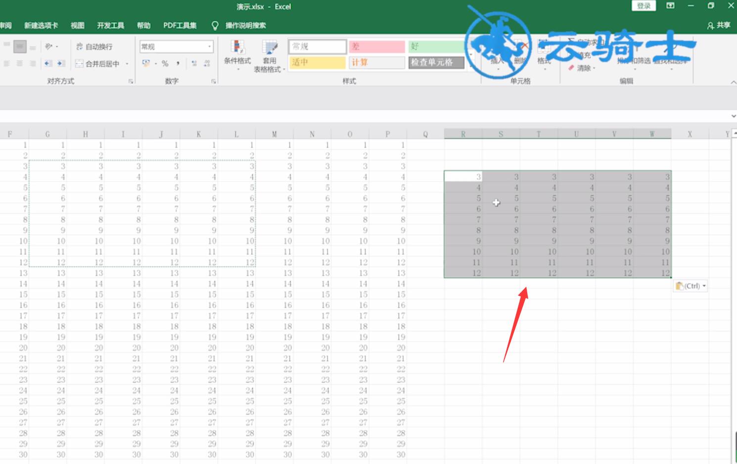
Task: Toggle 自动换行 wrap text
Action: (94, 46)
